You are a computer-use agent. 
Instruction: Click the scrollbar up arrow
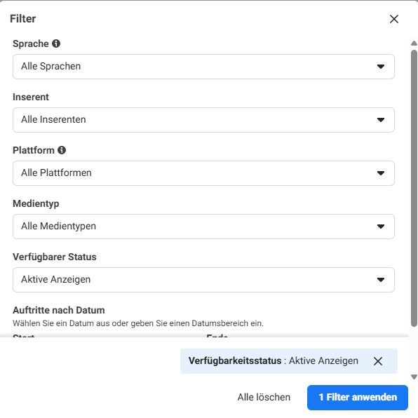click(414, 43)
